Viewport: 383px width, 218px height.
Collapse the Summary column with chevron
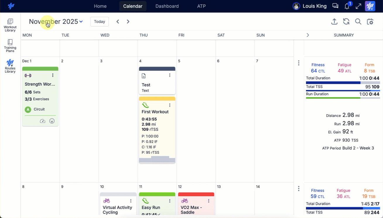307,35
